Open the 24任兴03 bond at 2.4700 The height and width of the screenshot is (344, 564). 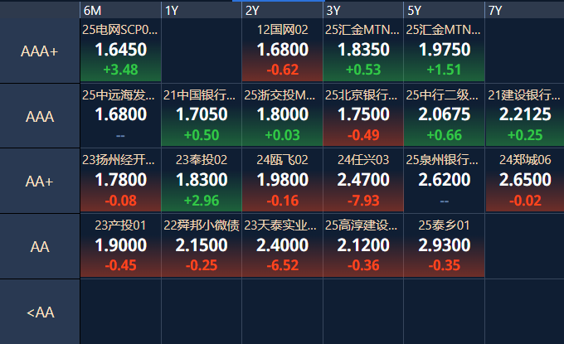coord(363,181)
